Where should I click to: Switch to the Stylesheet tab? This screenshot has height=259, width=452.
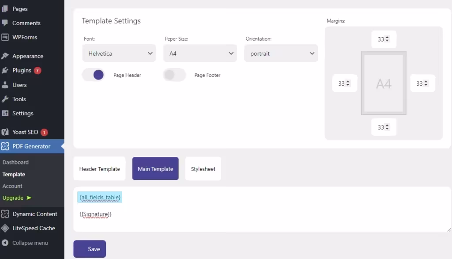[203, 169]
